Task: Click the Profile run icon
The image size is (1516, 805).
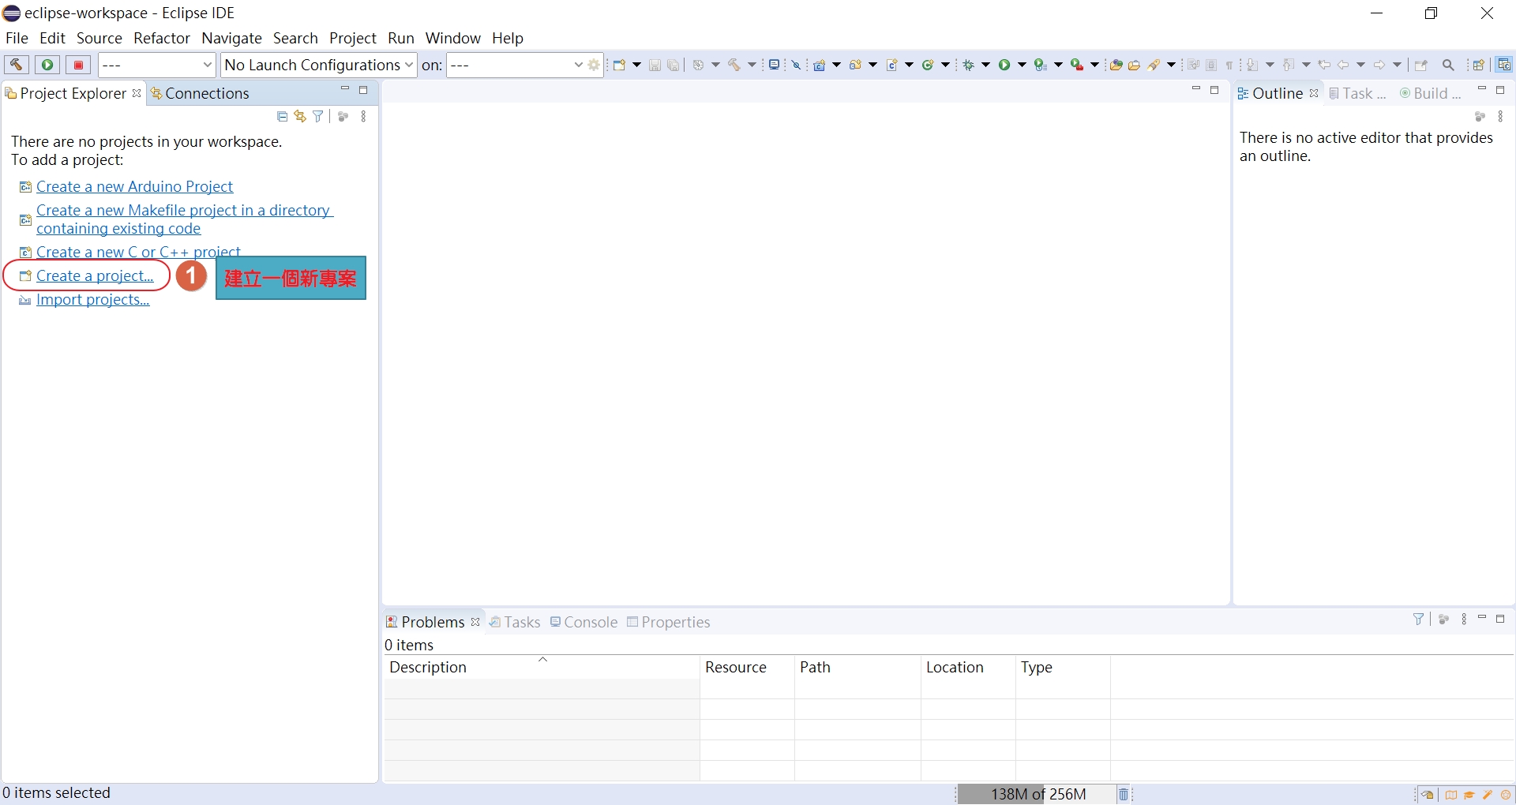Action: [x=1041, y=65]
